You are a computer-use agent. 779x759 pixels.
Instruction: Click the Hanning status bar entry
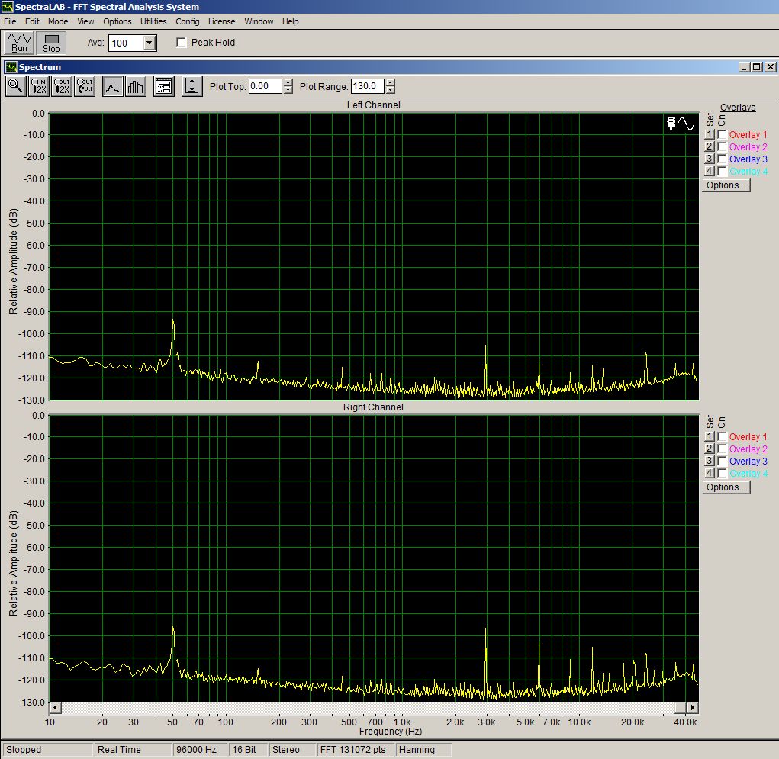click(x=423, y=750)
